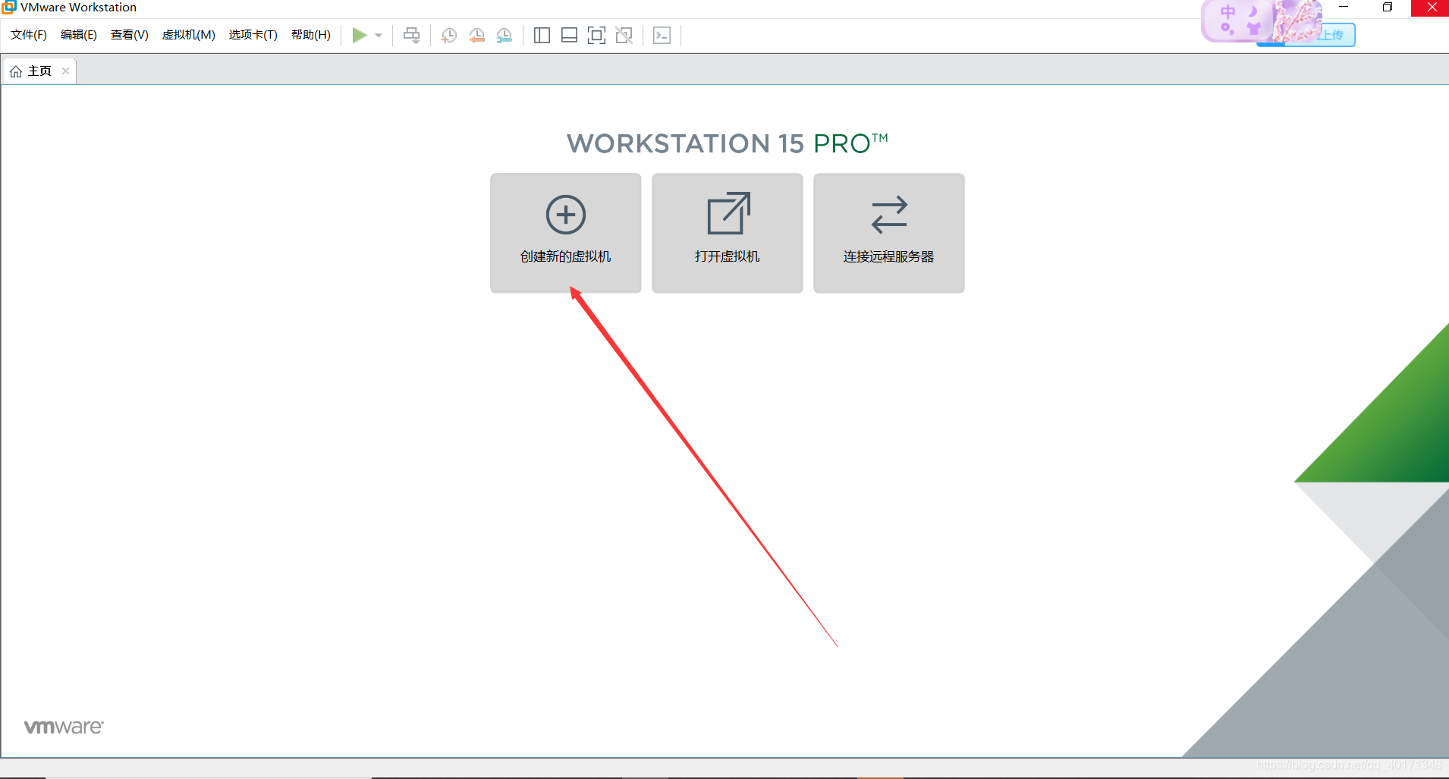Click the IME skin shirt icon
The image size is (1449, 779).
[x=1254, y=29]
